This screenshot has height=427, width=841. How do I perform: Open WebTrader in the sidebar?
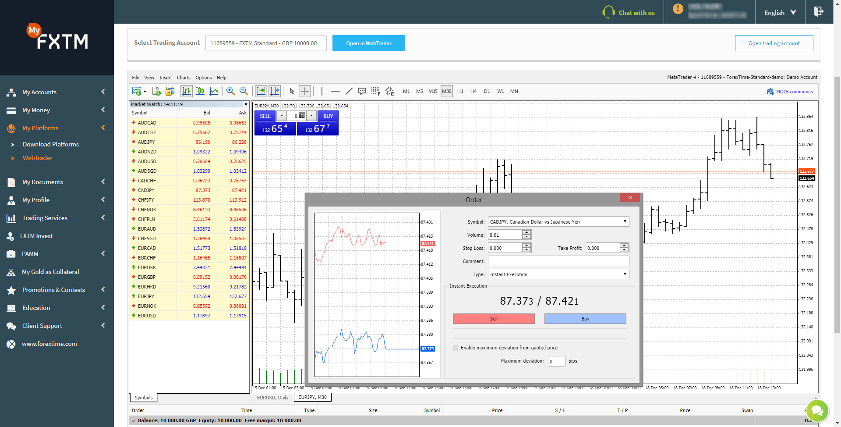38,158
